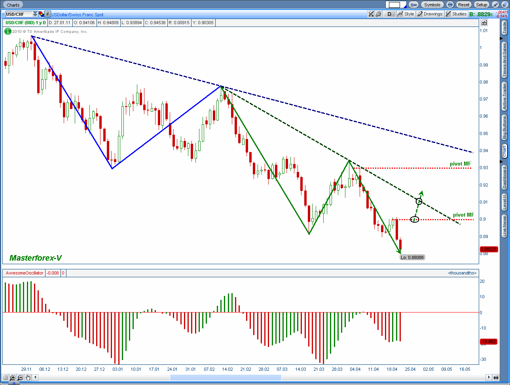Click the expand-to-right icon at bottom right
Screen dimensions: 510x385
(496, 377)
